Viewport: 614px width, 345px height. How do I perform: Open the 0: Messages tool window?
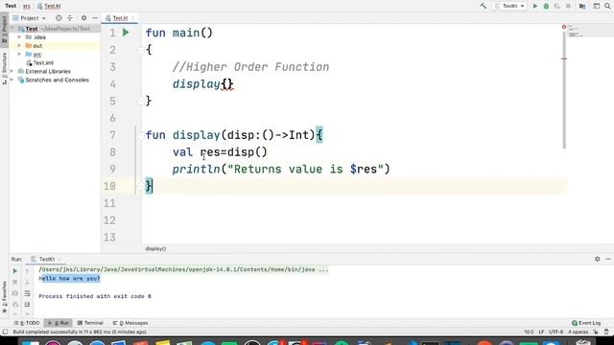(x=130, y=323)
